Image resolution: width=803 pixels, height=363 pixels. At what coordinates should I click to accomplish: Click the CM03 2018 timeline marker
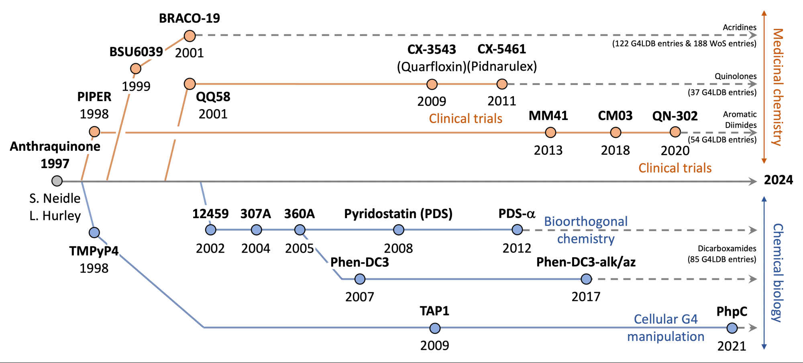[x=615, y=132]
